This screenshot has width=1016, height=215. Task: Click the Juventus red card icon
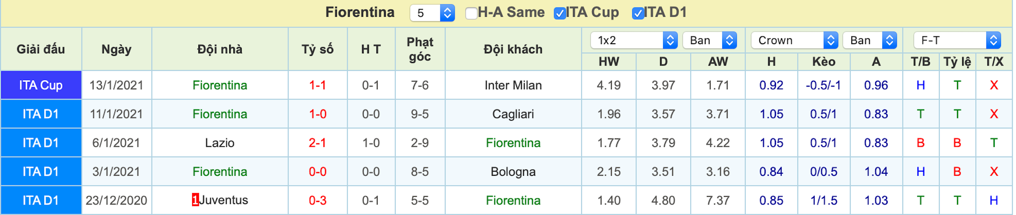pyautogui.click(x=195, y=200)
